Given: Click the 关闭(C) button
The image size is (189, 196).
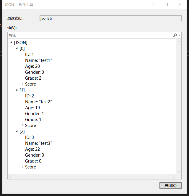Looking at the screenshot, I should pos(170,186).
